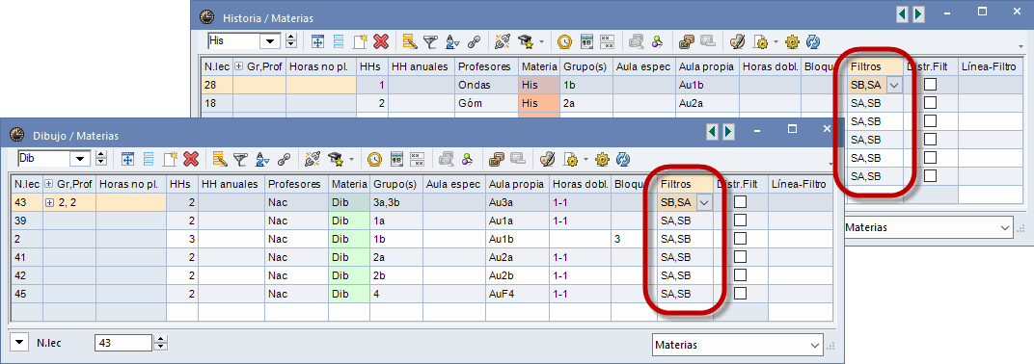Click the A-Z sort icon in Dibujo toolbar

[x=263, y=159]
